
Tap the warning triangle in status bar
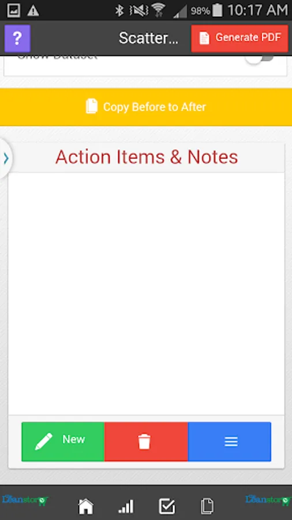pos(33,11)
